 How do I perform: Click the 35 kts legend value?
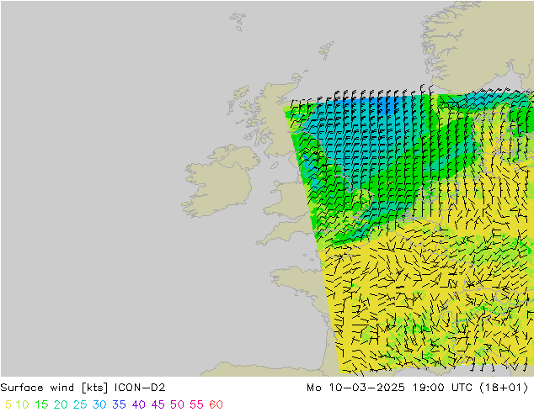click(x=119, y=404)
